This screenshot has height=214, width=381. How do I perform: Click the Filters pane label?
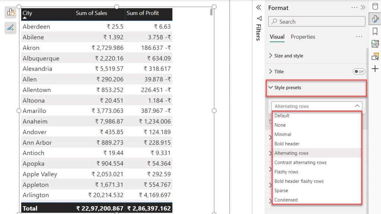[x=259, y=32]
